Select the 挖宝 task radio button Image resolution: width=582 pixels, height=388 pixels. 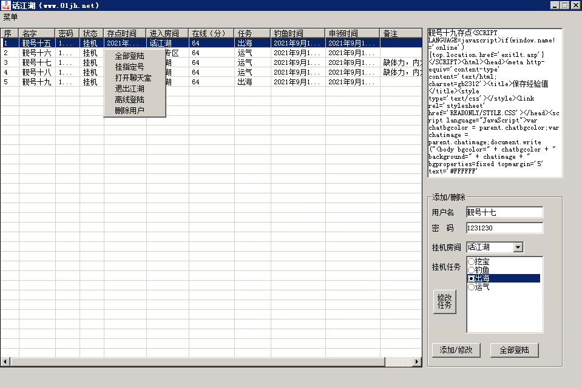(471, 261)
